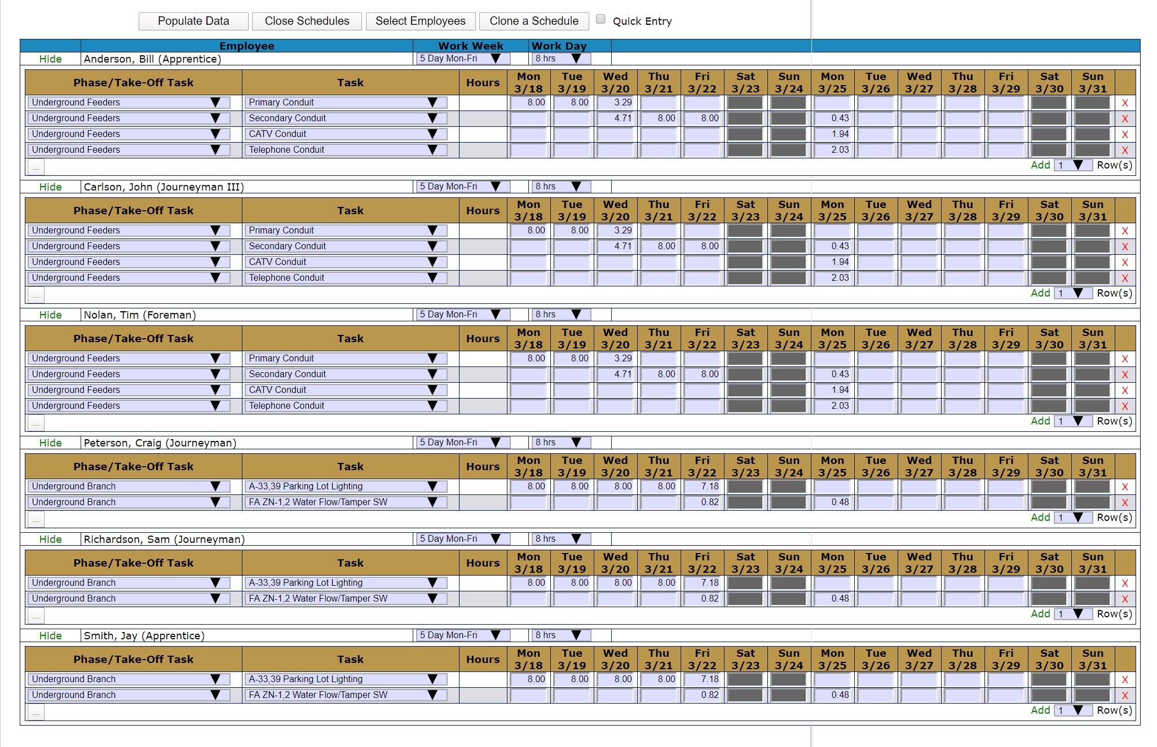Viewport: 1157px width, 747px height.
Task: Delete Nolan's CATV Conduit row with red X
Action: 1125,390
